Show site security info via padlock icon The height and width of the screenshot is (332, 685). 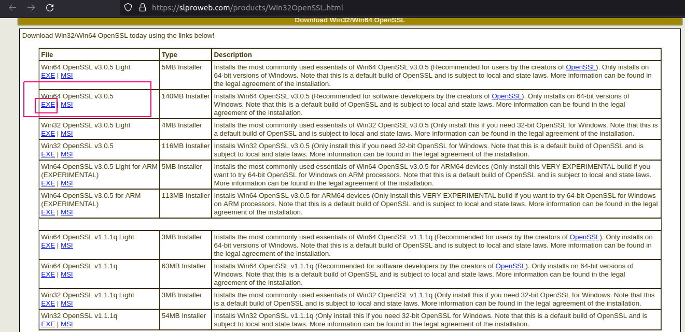coord(143,8)
